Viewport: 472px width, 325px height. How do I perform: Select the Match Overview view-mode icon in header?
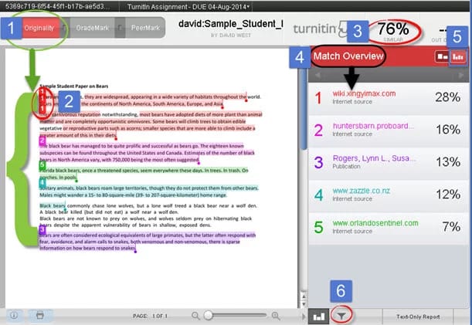click(442, 56)
